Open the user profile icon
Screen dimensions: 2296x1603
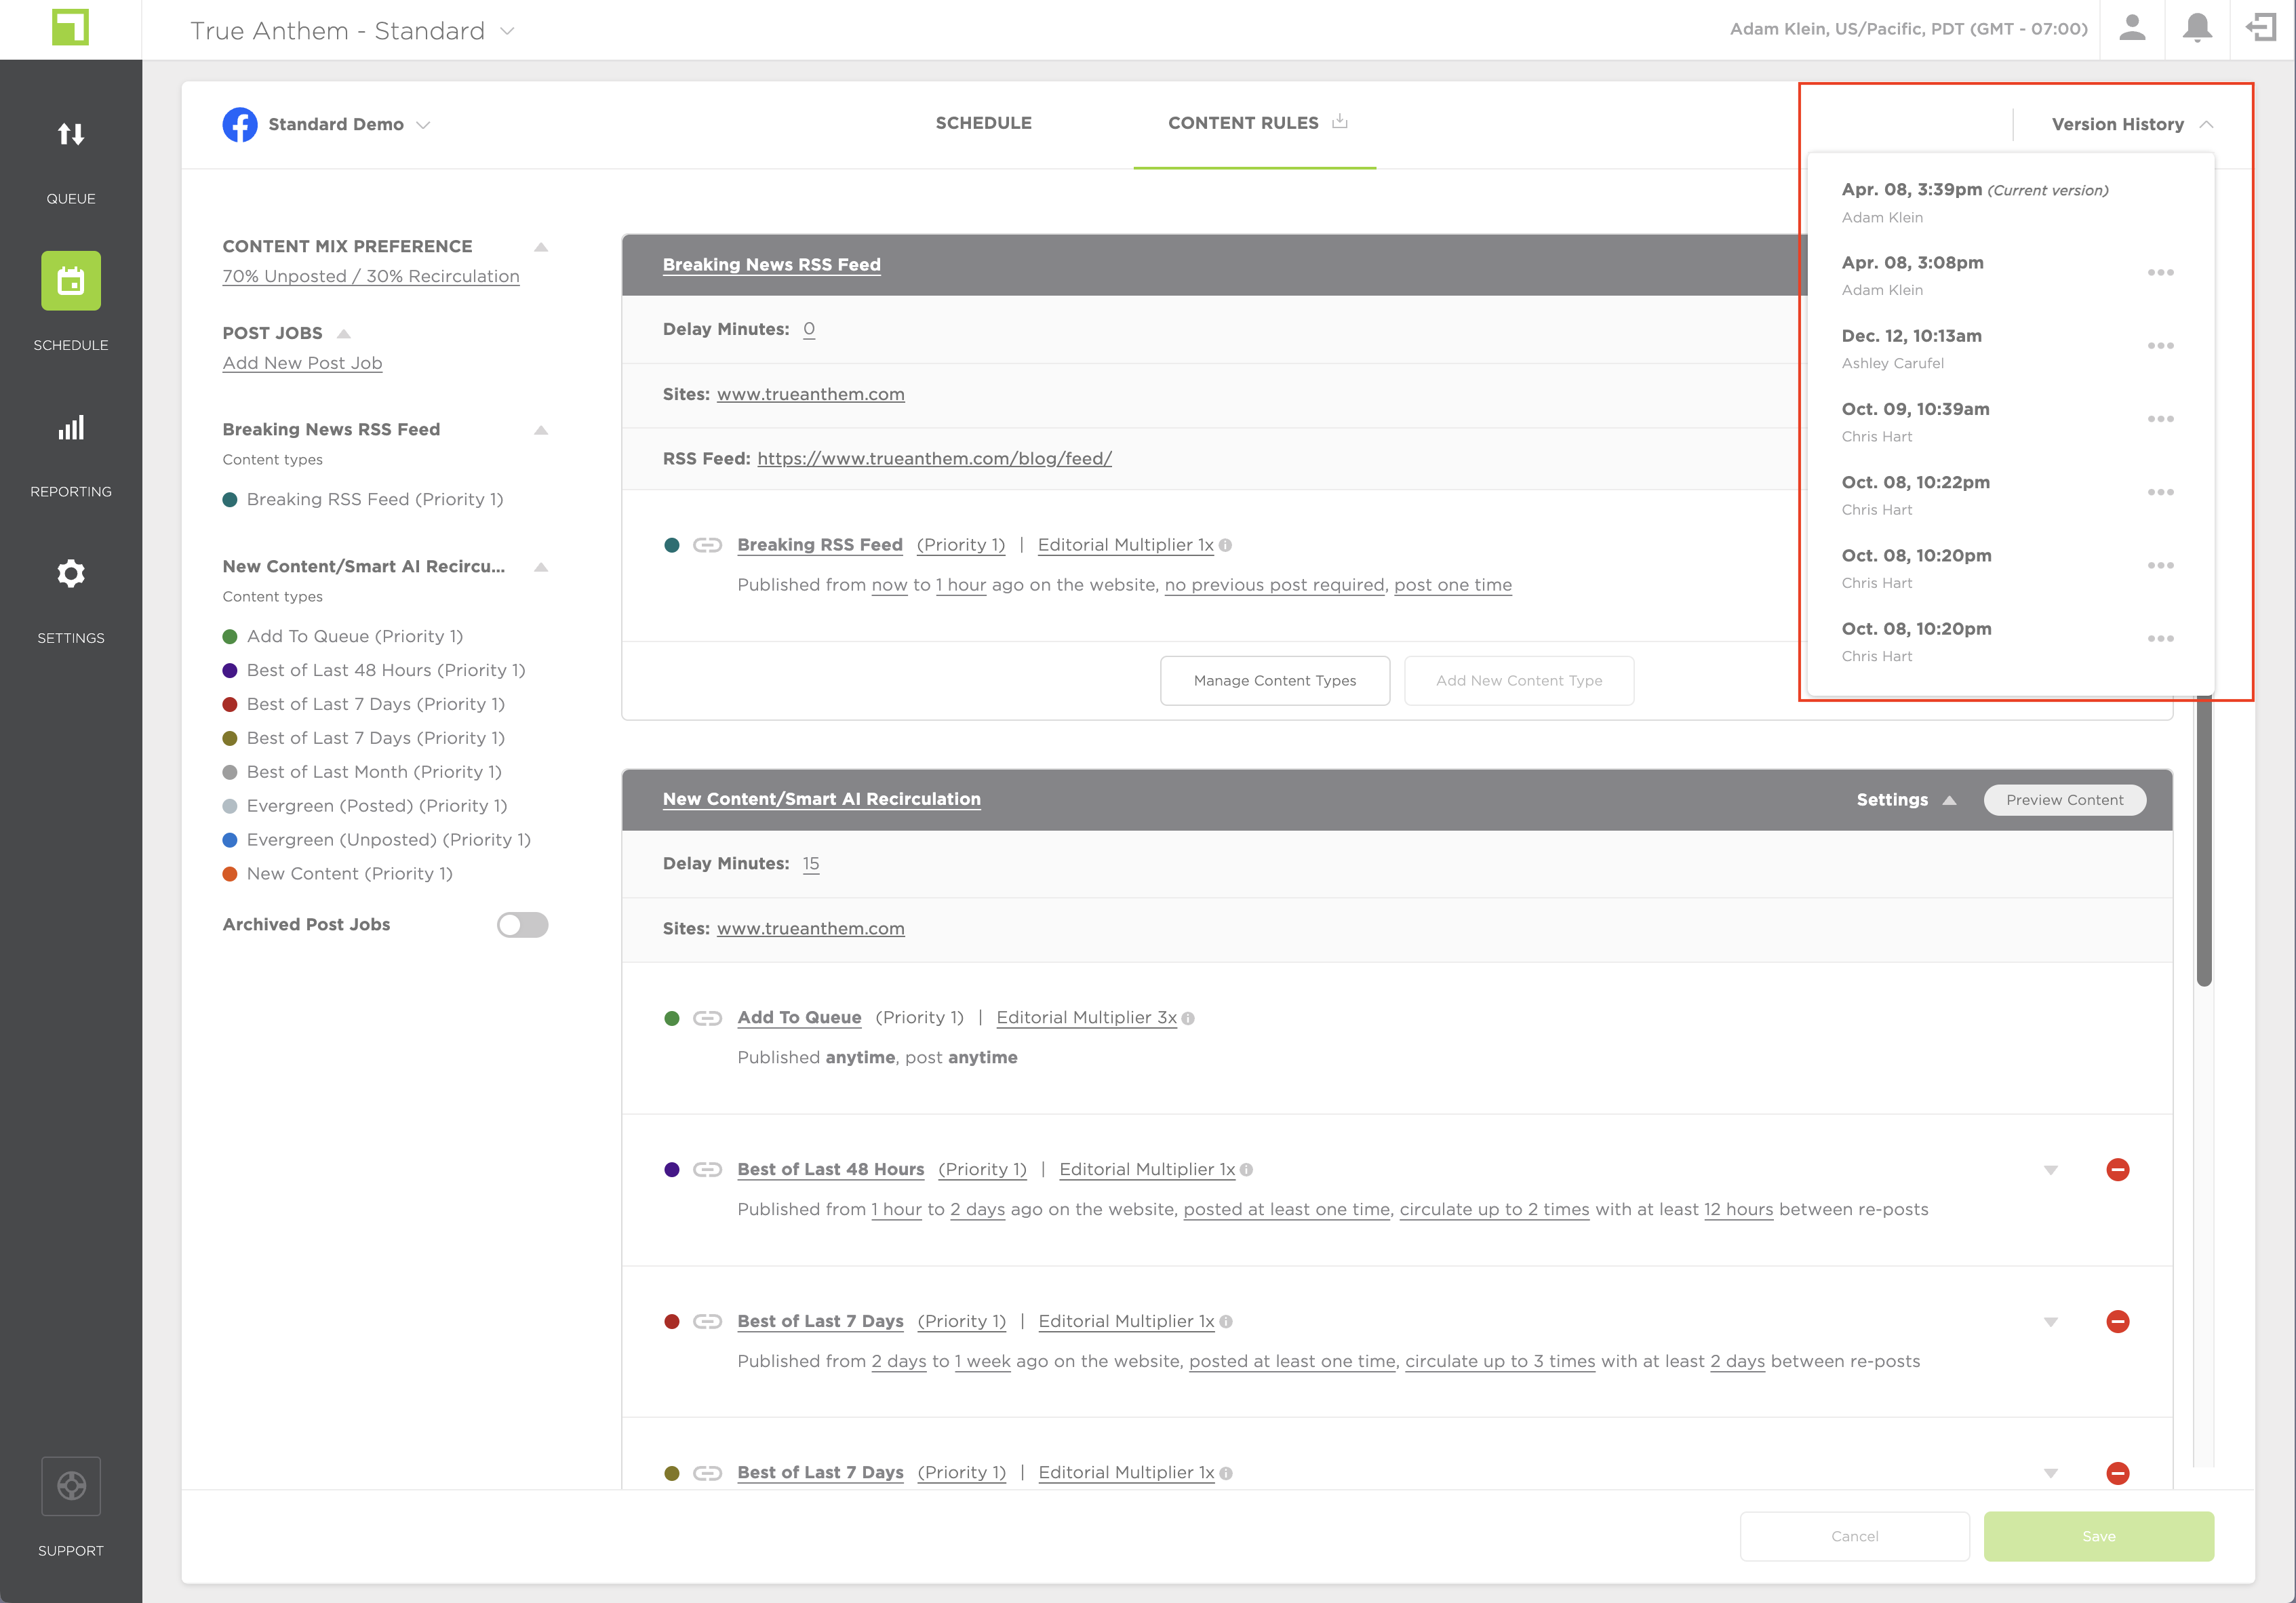[2132, 28]
